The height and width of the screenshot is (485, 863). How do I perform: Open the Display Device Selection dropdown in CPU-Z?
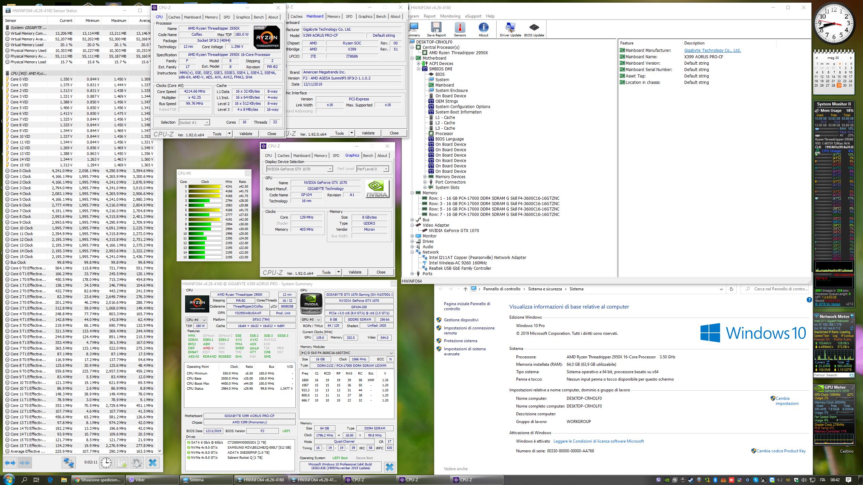click(x=300, y=169)
